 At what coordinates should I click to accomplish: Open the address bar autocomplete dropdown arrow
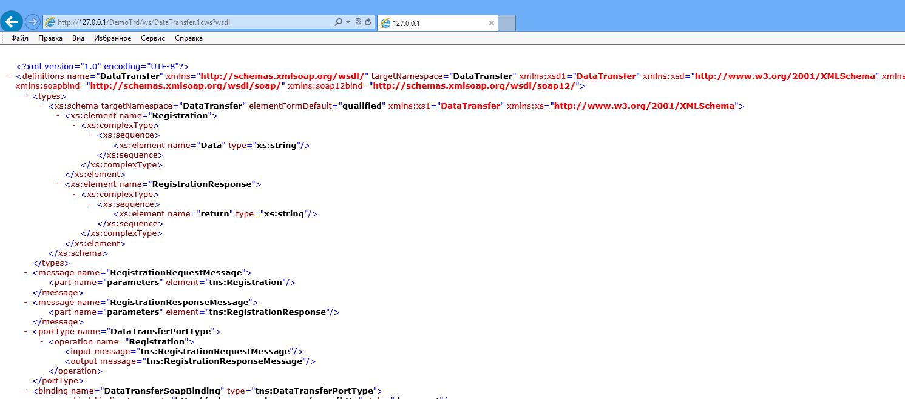[x=348, y=22]
